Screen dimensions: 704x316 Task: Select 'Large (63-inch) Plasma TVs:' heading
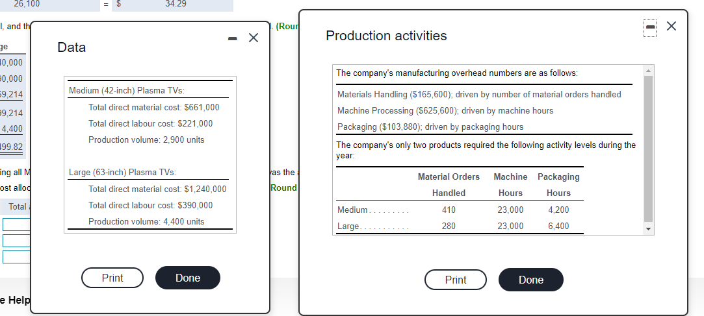[x=122, y=172]
